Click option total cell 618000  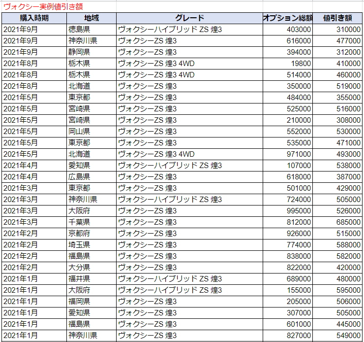coord(288,177)
